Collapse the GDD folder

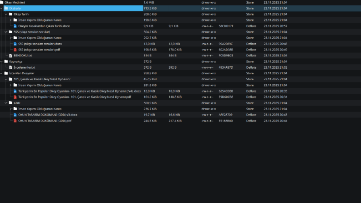pyautogui.click(x=6, y=103)
